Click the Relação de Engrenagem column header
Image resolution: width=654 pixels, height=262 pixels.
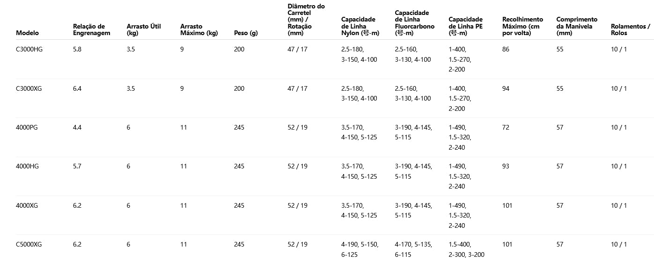click(91, 30)
